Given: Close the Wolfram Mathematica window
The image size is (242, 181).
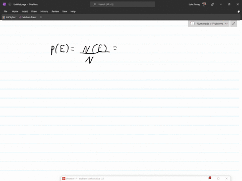Looking at the screenshot, I should tap(226, 178).
